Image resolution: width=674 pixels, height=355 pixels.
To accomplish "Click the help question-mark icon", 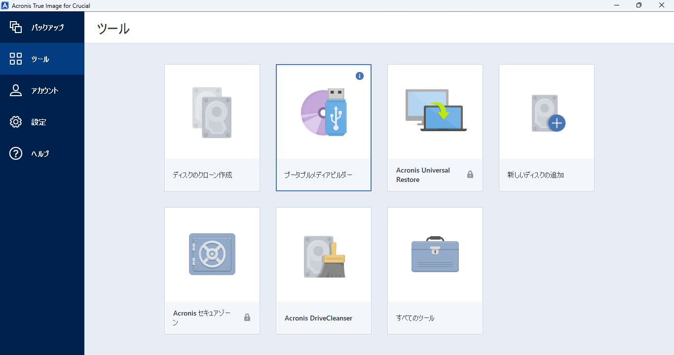I will (x=16, y=153).
